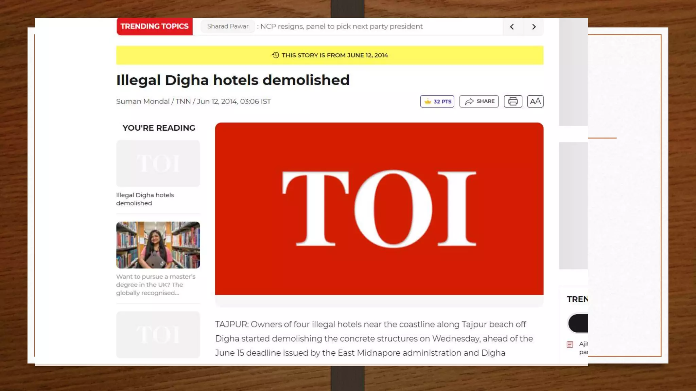This screenshot has width=696, height=391.
Task: Click author name Suman Mondal
Action: [x=143, y=101]
